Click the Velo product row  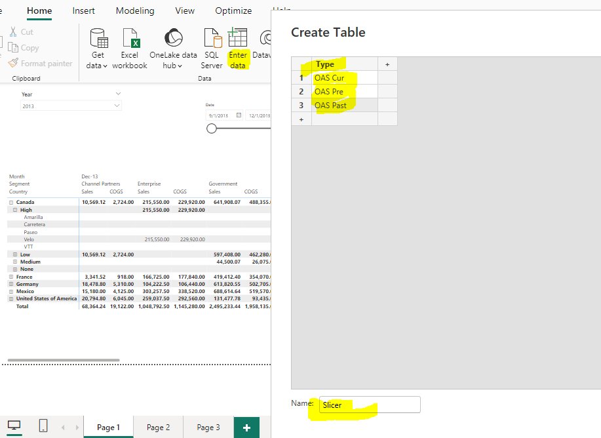(29, 239)
